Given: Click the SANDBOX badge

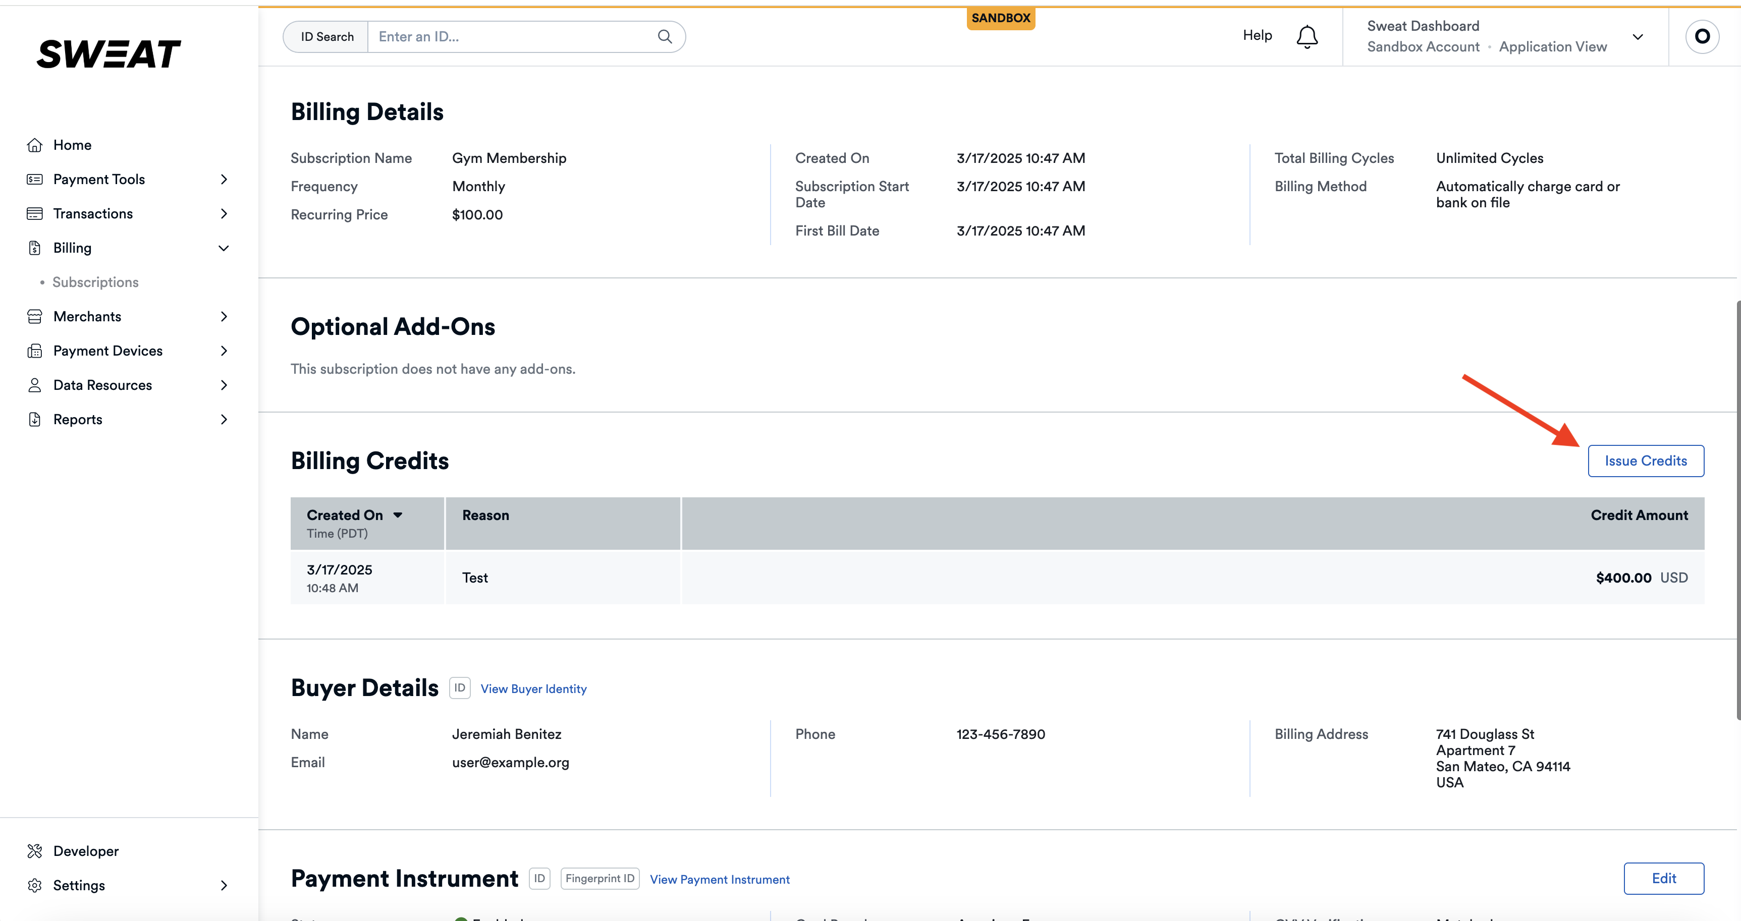Looking at the screenshot, I should tap(1001, 18).
